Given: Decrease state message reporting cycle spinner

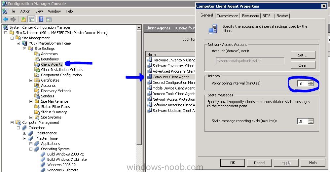Looking at the screenshot, I should click(x=311, y=122).
